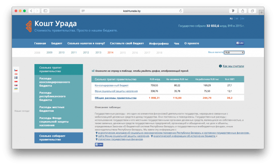276x166 pixels.
Task: Click the total value 1 098,31
Action: point(154,98)
